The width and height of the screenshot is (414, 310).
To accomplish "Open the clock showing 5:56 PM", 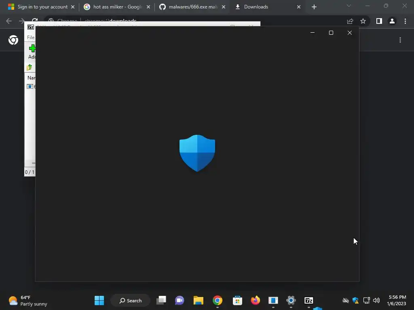I will click(397, 300).
